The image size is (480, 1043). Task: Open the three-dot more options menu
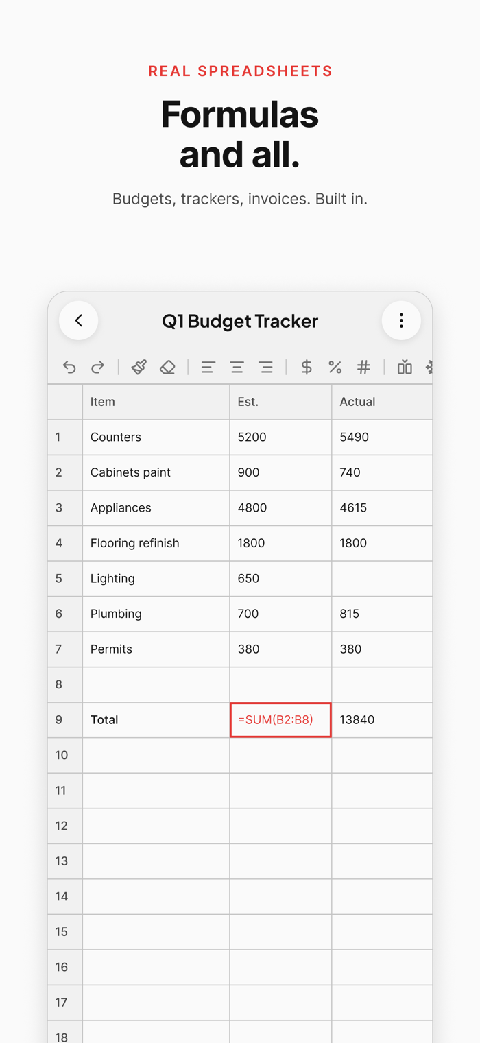(x=401, y=320)
